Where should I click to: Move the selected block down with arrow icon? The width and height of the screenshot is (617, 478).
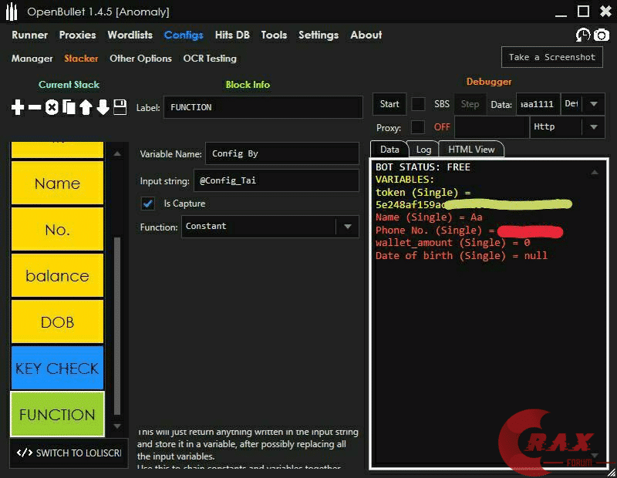tap(104, 108)
